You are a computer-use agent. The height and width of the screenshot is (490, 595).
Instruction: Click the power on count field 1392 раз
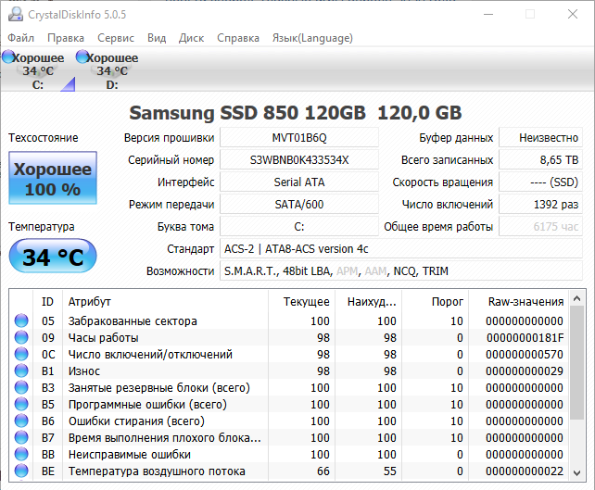coord(540,205)
